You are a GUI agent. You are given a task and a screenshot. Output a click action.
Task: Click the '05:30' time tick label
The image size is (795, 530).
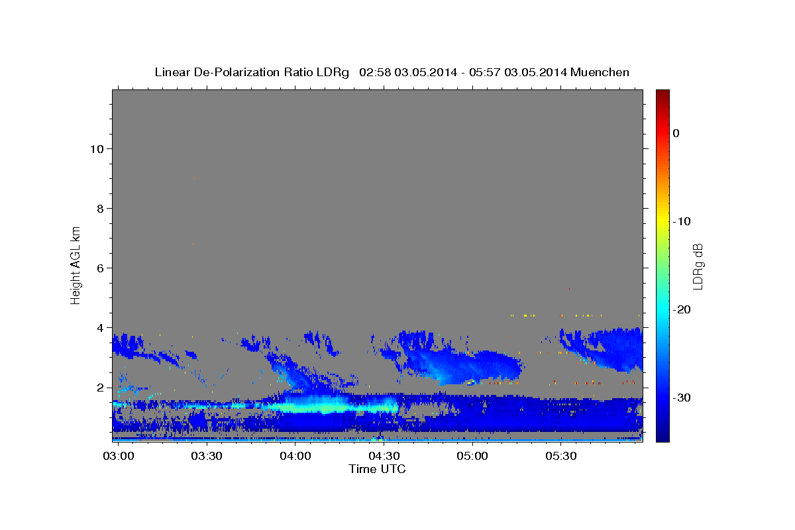(x=561, y=456)
